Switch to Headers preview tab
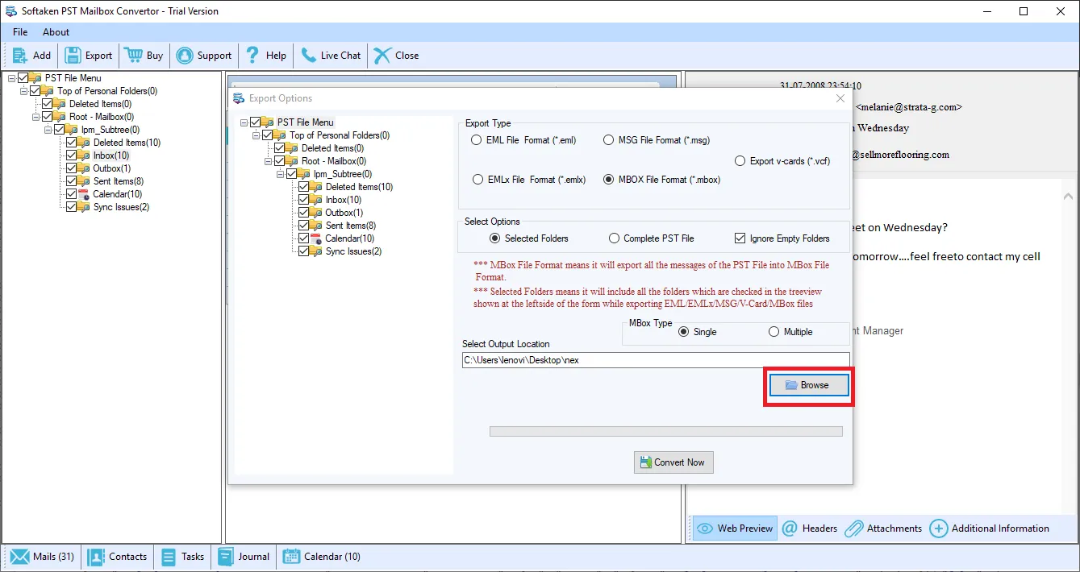 coord(810,528)
